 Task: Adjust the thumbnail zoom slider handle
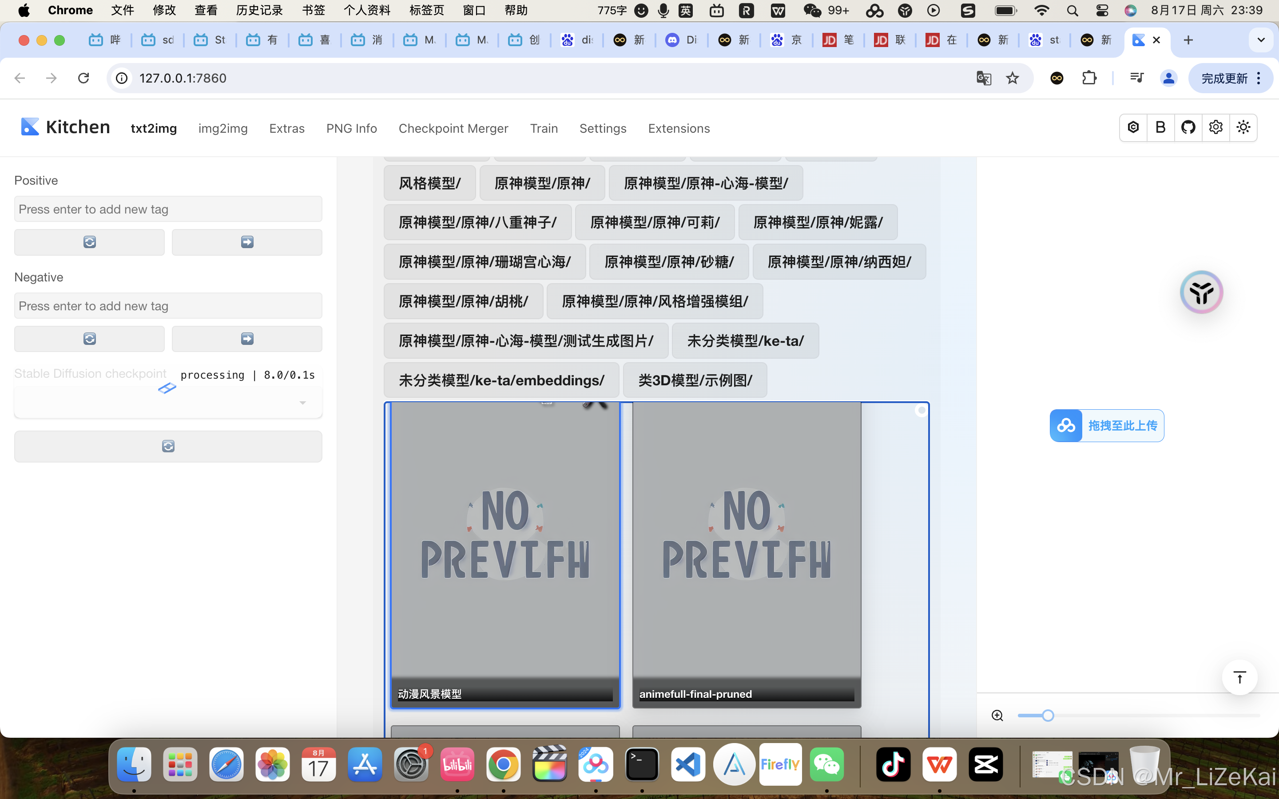click(1048, 716)
